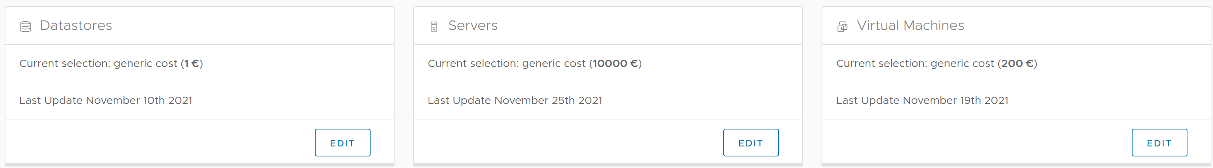
Task: Select the Servers card title
Action: pyautogui.click(x=473, y=25)
